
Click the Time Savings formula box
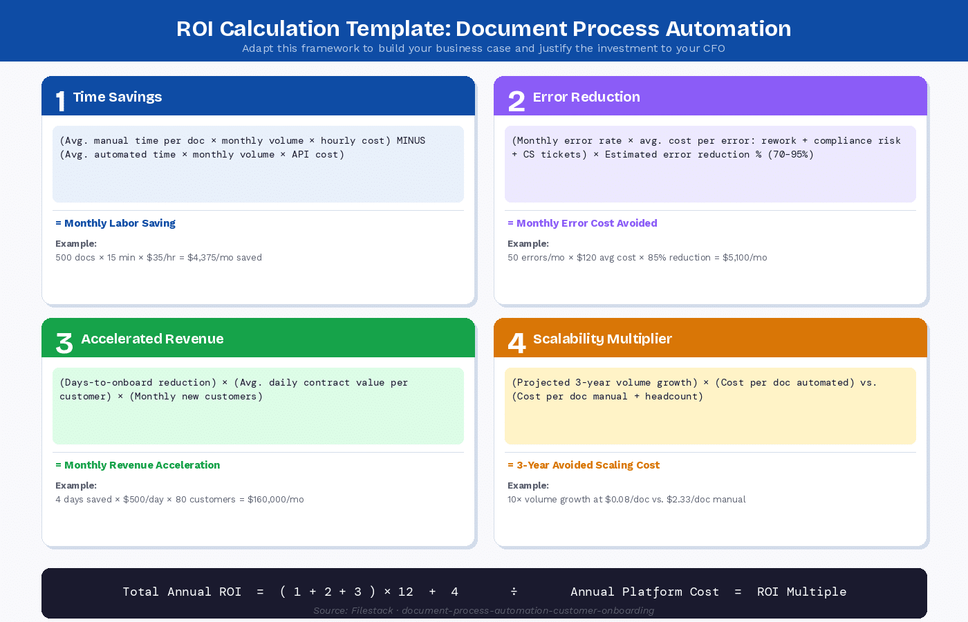258,164
